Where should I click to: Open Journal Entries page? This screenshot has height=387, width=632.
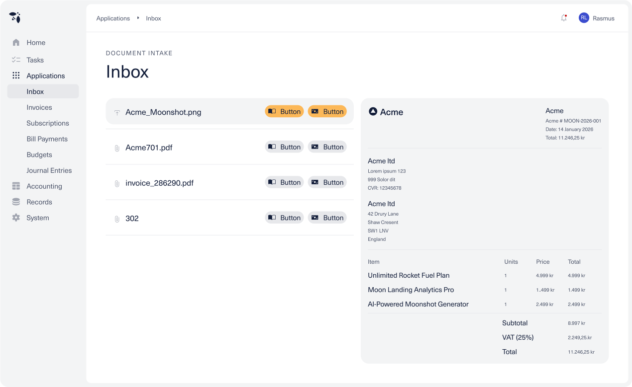[49, 170]
